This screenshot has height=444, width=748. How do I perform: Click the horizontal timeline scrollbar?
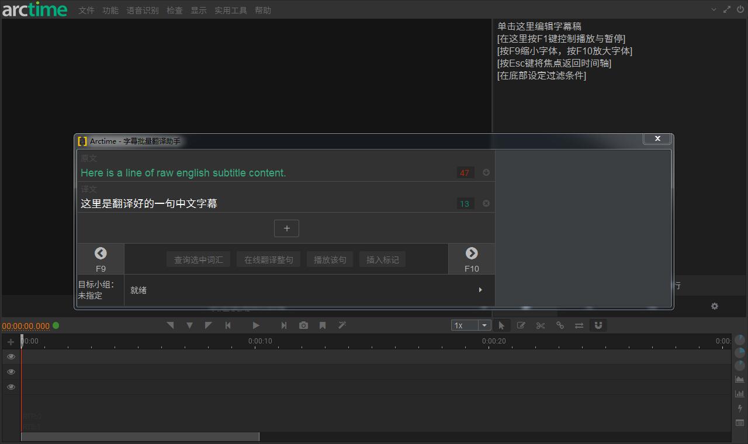click(x=140, y=437)
